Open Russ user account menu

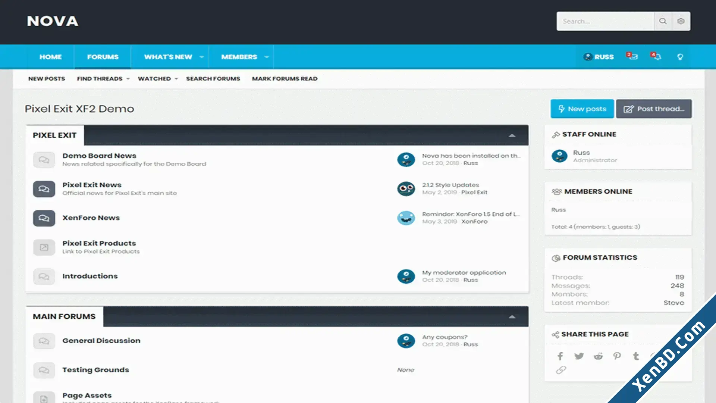pyautogui.click(x=599, y=57)
